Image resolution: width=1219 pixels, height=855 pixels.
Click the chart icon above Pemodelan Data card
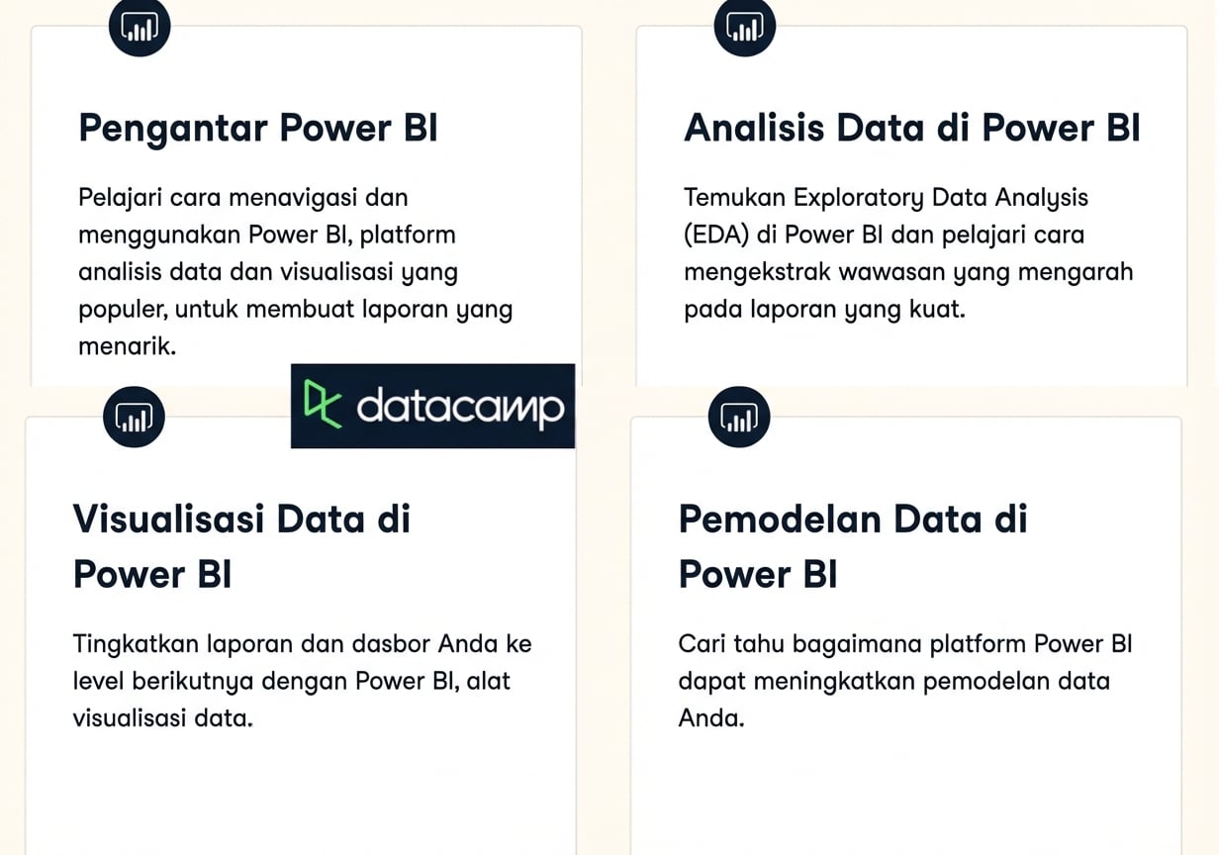[x=739, y=417]
